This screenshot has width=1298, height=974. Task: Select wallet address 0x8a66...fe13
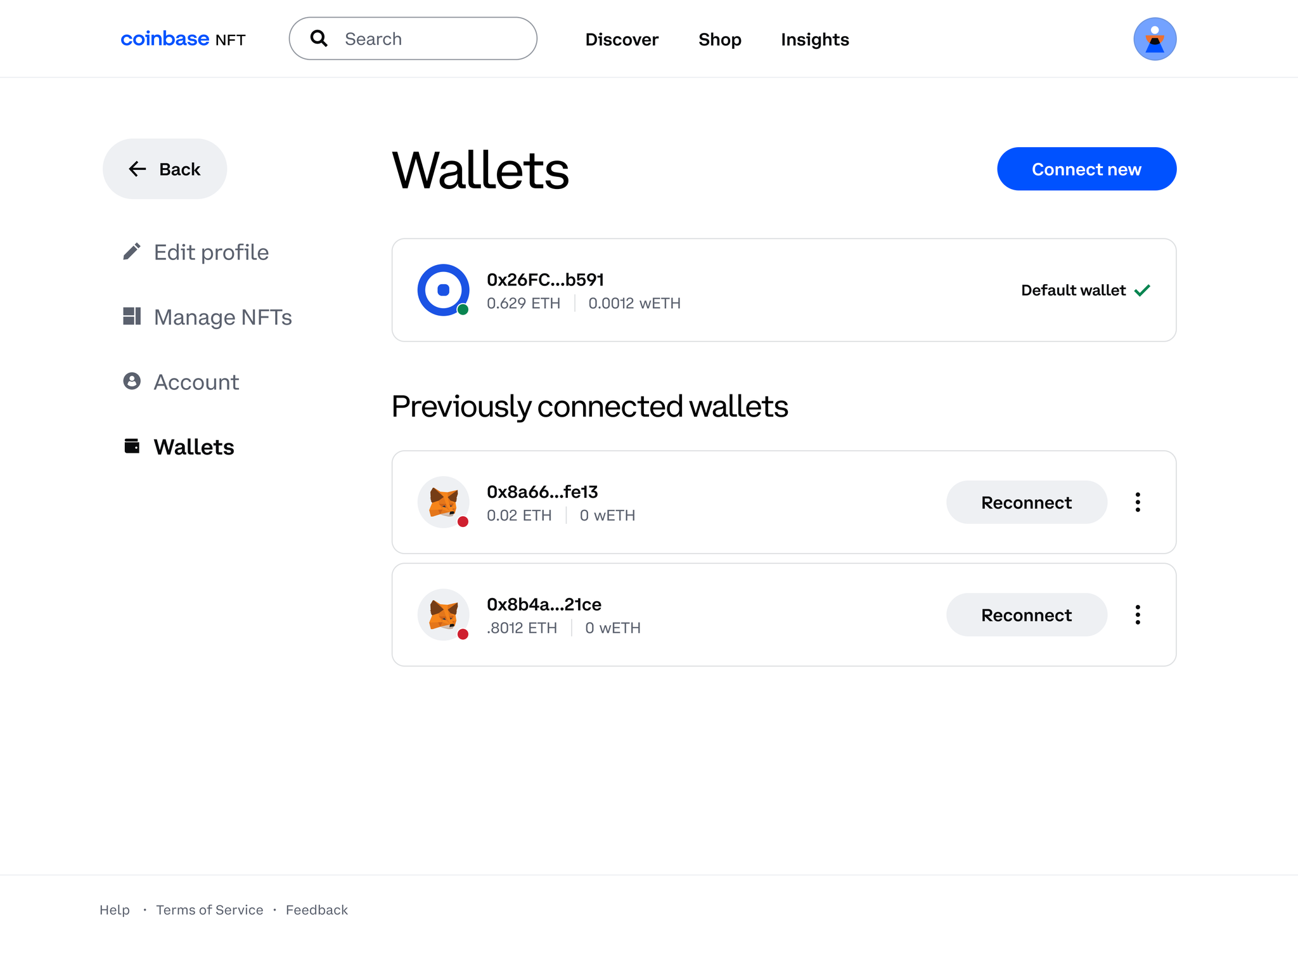(542, 492)
